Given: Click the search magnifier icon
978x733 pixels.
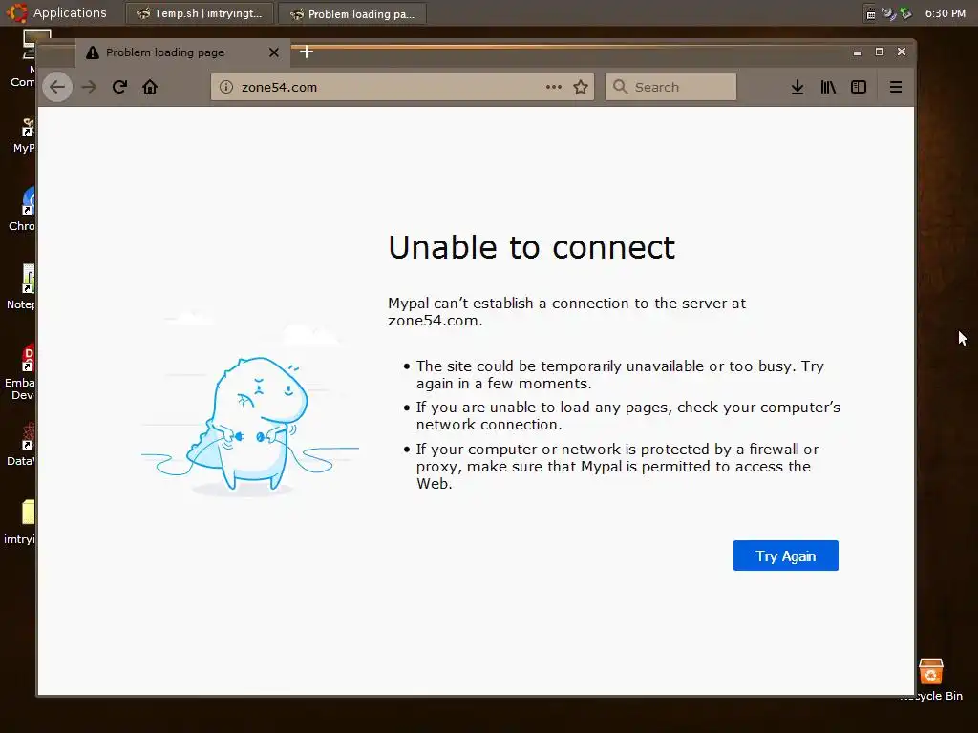Looking at the screenshot, I should (620, 87).
